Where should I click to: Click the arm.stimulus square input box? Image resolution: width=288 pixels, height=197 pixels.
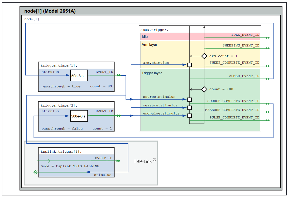coord(189,65)
